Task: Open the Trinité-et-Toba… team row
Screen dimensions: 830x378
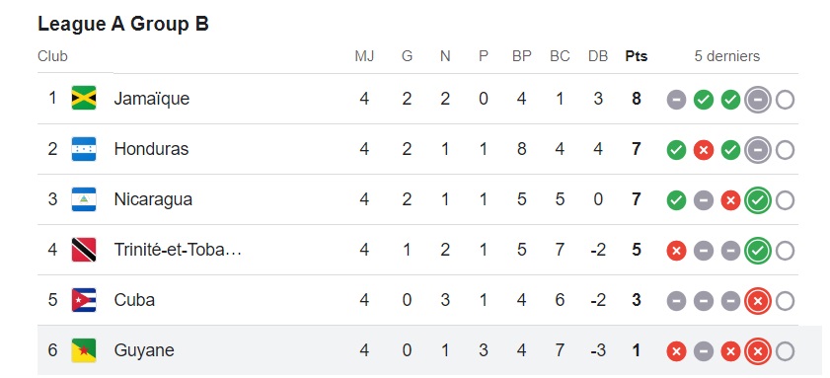Action: click(x=417, y=250)
